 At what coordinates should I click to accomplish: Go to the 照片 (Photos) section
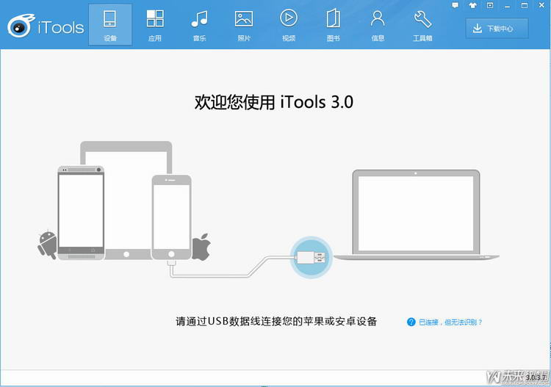click(244, 25)
